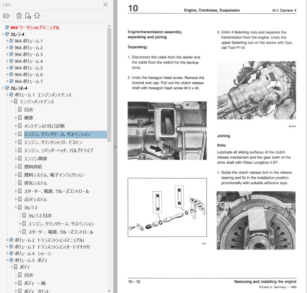The width and height of the screenshot is (307, 293).
Task: Click the delete bookmark trash icon
Action: click(x=19, y=16)
